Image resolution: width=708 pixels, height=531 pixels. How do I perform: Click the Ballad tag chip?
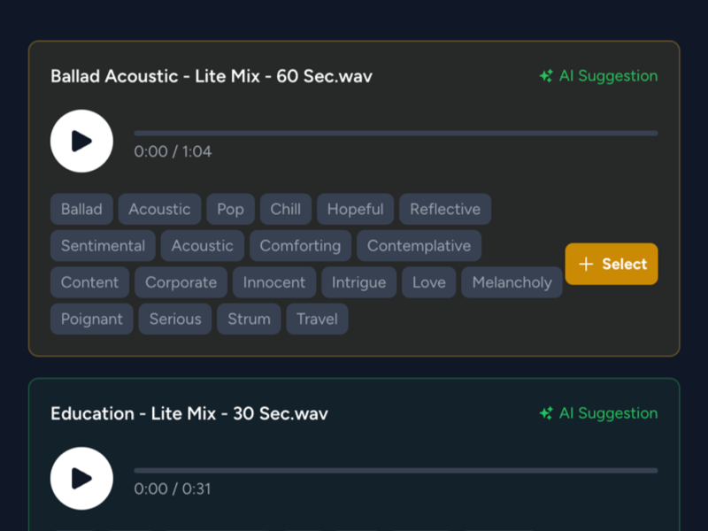[81, 209]
